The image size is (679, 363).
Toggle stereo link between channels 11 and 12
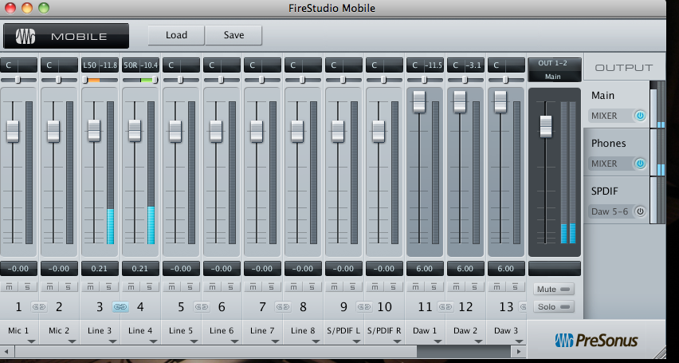click(445, 307)
